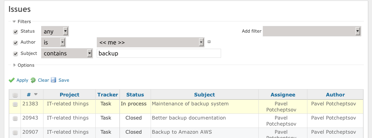Open the Subject operator dropdown showing contains

click(x=67, y=53)
